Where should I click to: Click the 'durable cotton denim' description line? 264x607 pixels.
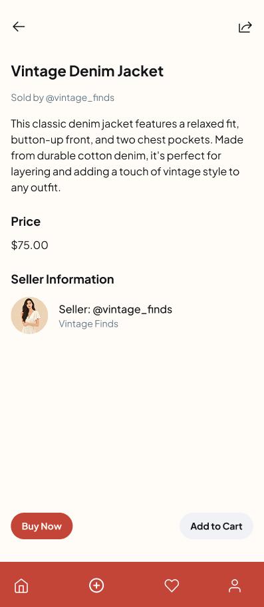pyautogui.click(x=116, y=155)
